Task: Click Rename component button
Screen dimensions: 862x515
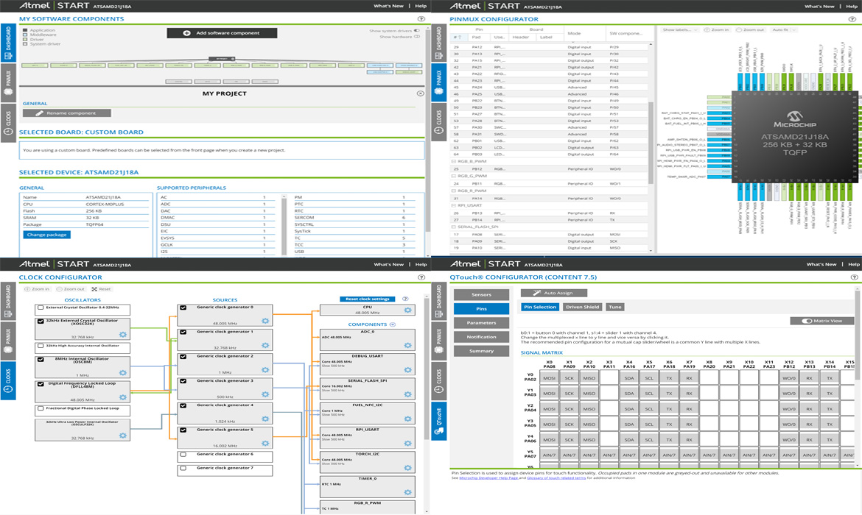Action: [x=66, y=113]
